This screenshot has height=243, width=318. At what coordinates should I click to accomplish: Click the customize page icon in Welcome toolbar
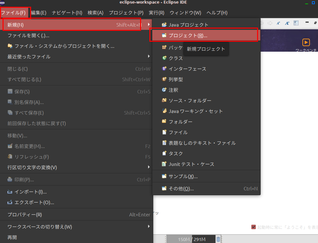tap(296, 23)
